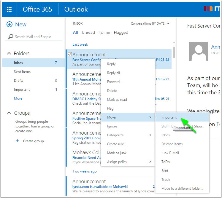
Task: Uncheck the selected Announcement message checkbox
Action: (70, 54)
